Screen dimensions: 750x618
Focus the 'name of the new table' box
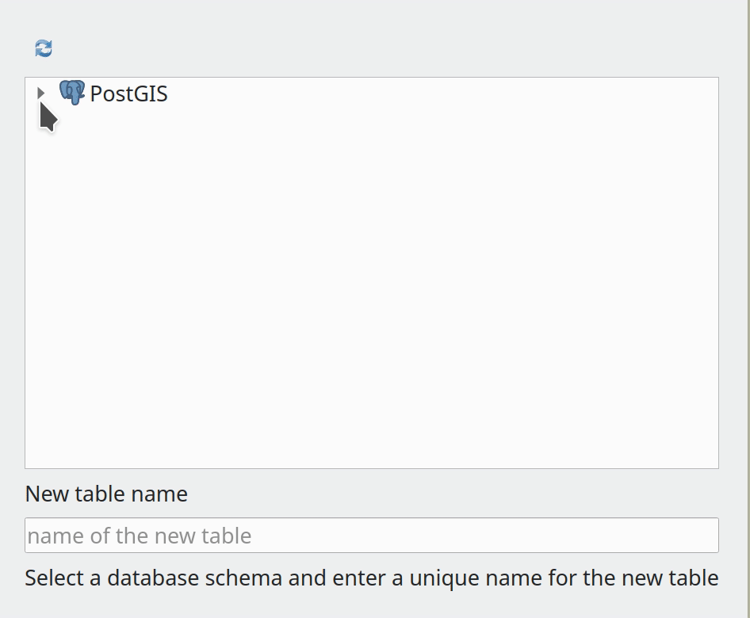tap(371, 536)
